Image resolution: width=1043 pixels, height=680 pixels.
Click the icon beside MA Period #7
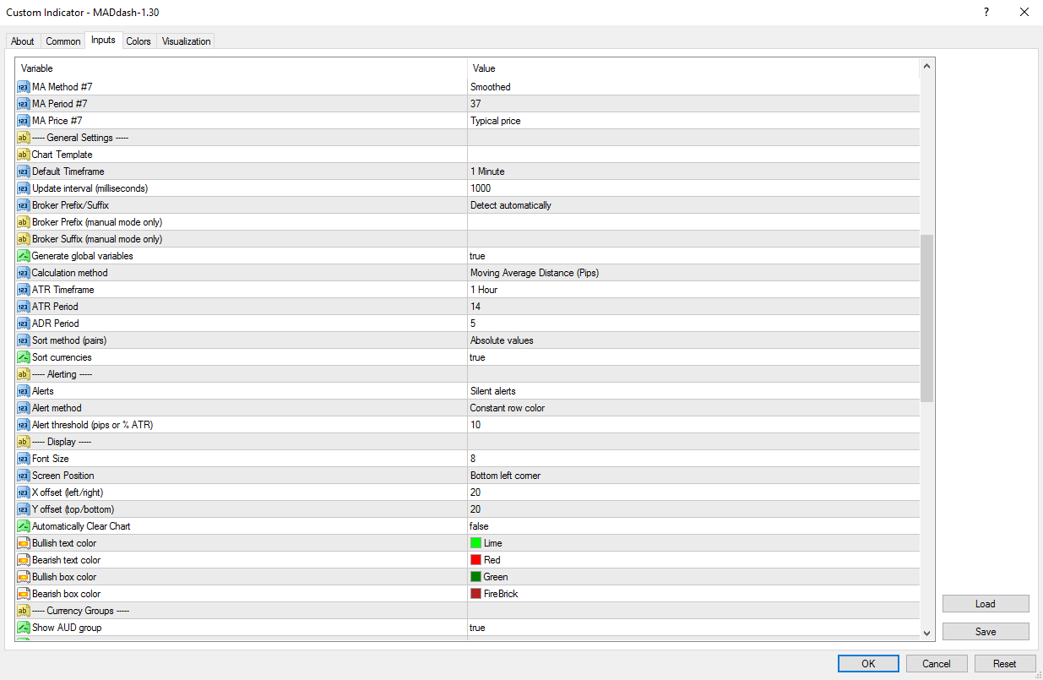point(23,104)
